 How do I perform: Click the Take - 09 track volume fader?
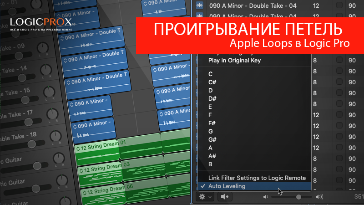pyautogui.click(x=19, y=56)
